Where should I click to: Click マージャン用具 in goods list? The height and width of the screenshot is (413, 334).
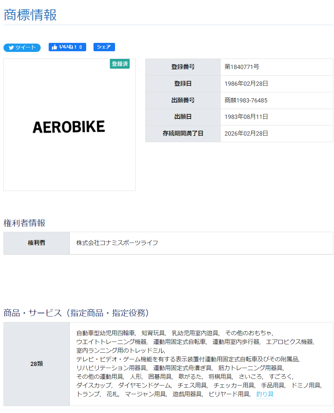(145, 394)
